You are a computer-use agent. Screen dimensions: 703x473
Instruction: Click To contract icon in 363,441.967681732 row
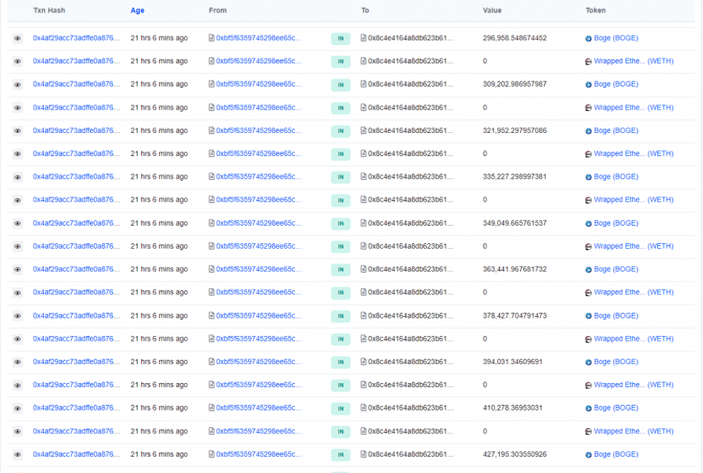coord(363,269)
